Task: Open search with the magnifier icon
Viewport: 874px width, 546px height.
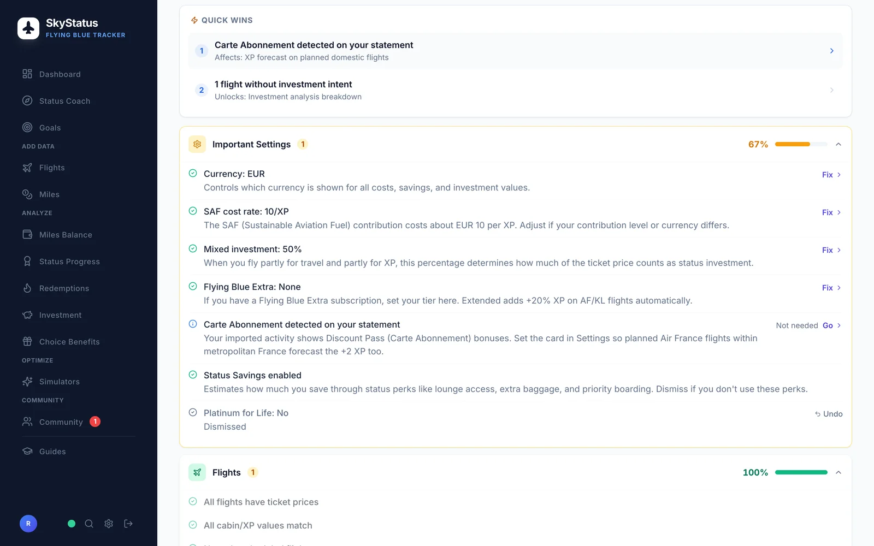Action: 89,524
